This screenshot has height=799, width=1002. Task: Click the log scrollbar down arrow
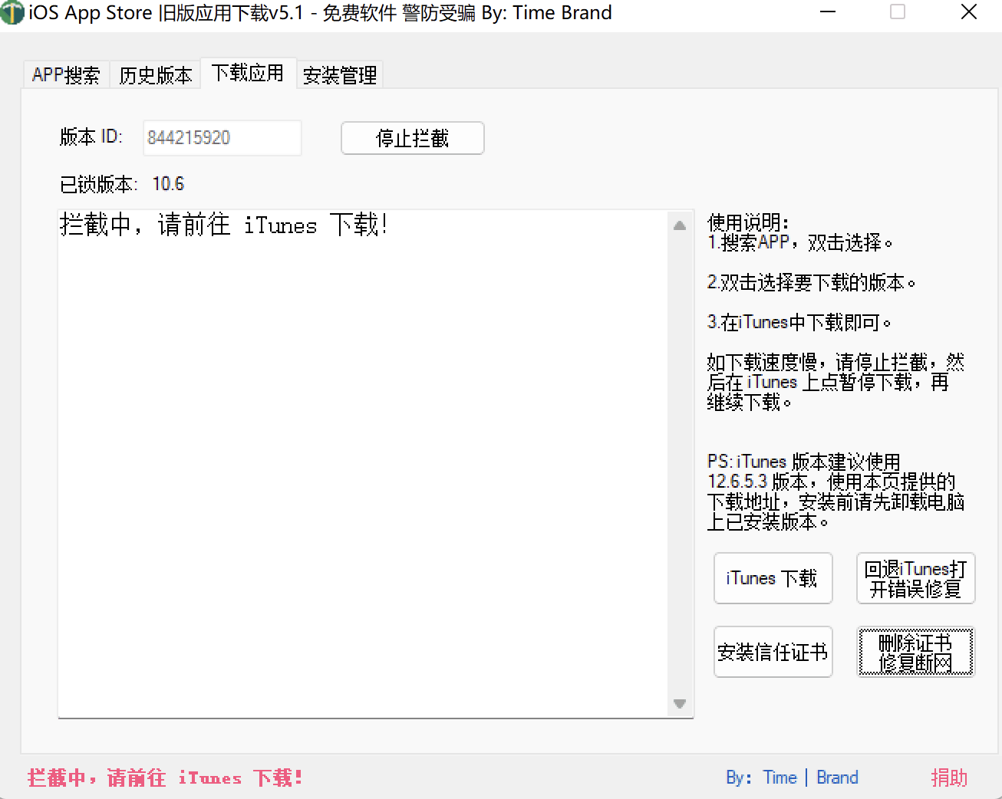(x=680, y=703)
